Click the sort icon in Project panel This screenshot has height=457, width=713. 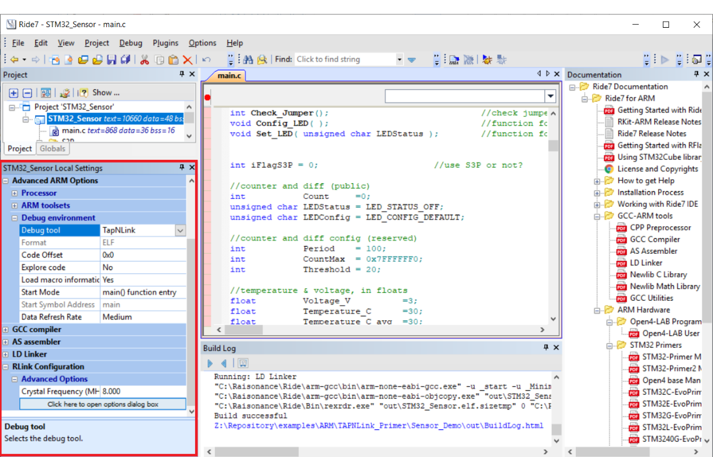pyautogui.click(x=46, y=93)
